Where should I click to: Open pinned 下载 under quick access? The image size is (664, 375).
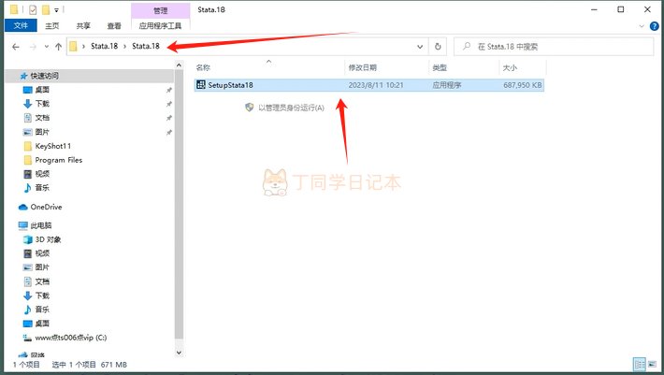point(42,104)
